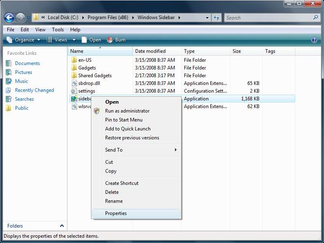Expand the Send To submenu
This screenshot has height=243, width=324.
(x=136, y=150)
